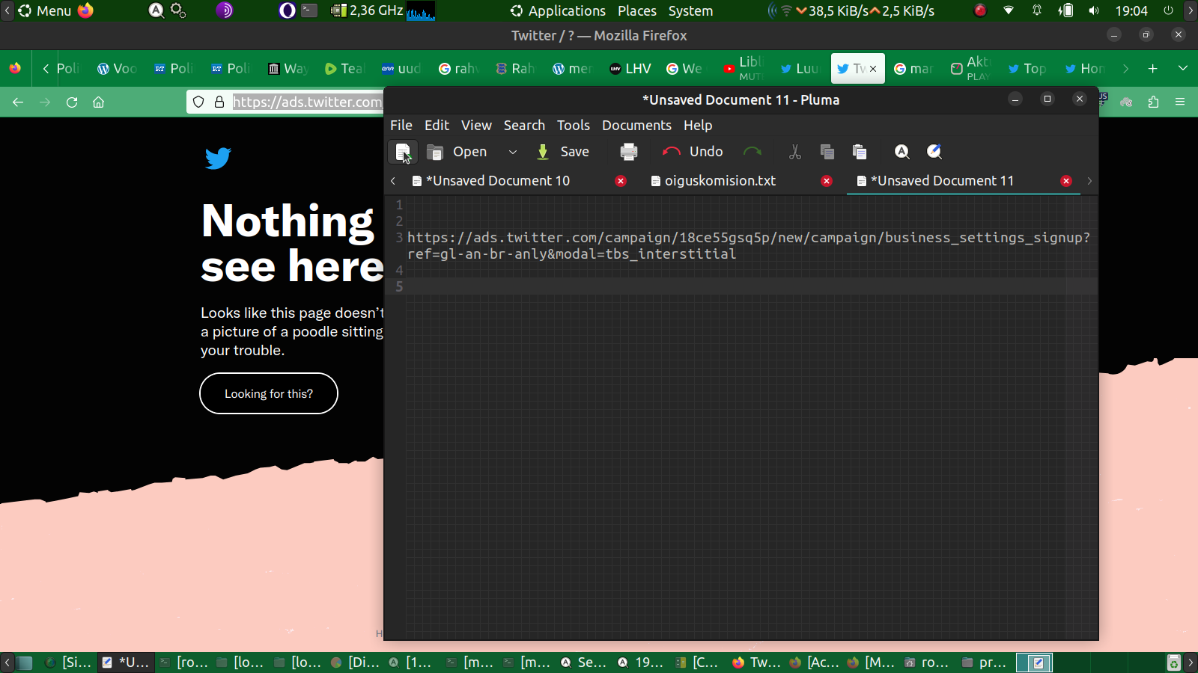The width and height of the screenshot is (1198, 673).
Task: Print the document using the printer icon
Action: click(629, 152)
